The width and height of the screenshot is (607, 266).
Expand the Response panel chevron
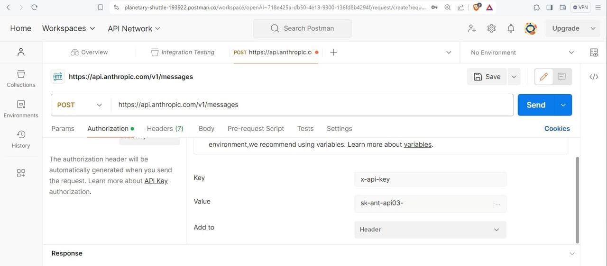[572, 254]
